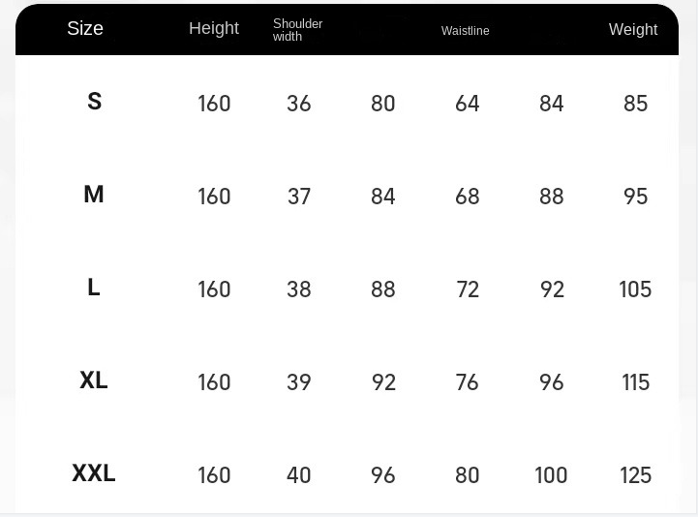Select the S size row label
Viewport: 698px width, 517px height.
(x=94, y=101)
